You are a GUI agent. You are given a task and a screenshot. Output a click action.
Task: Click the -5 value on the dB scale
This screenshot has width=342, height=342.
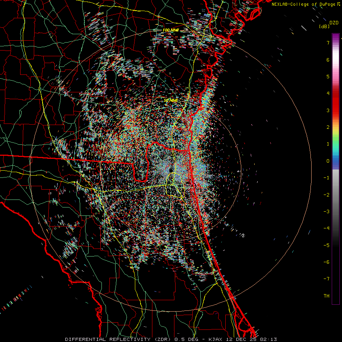[x=326, y=245]
